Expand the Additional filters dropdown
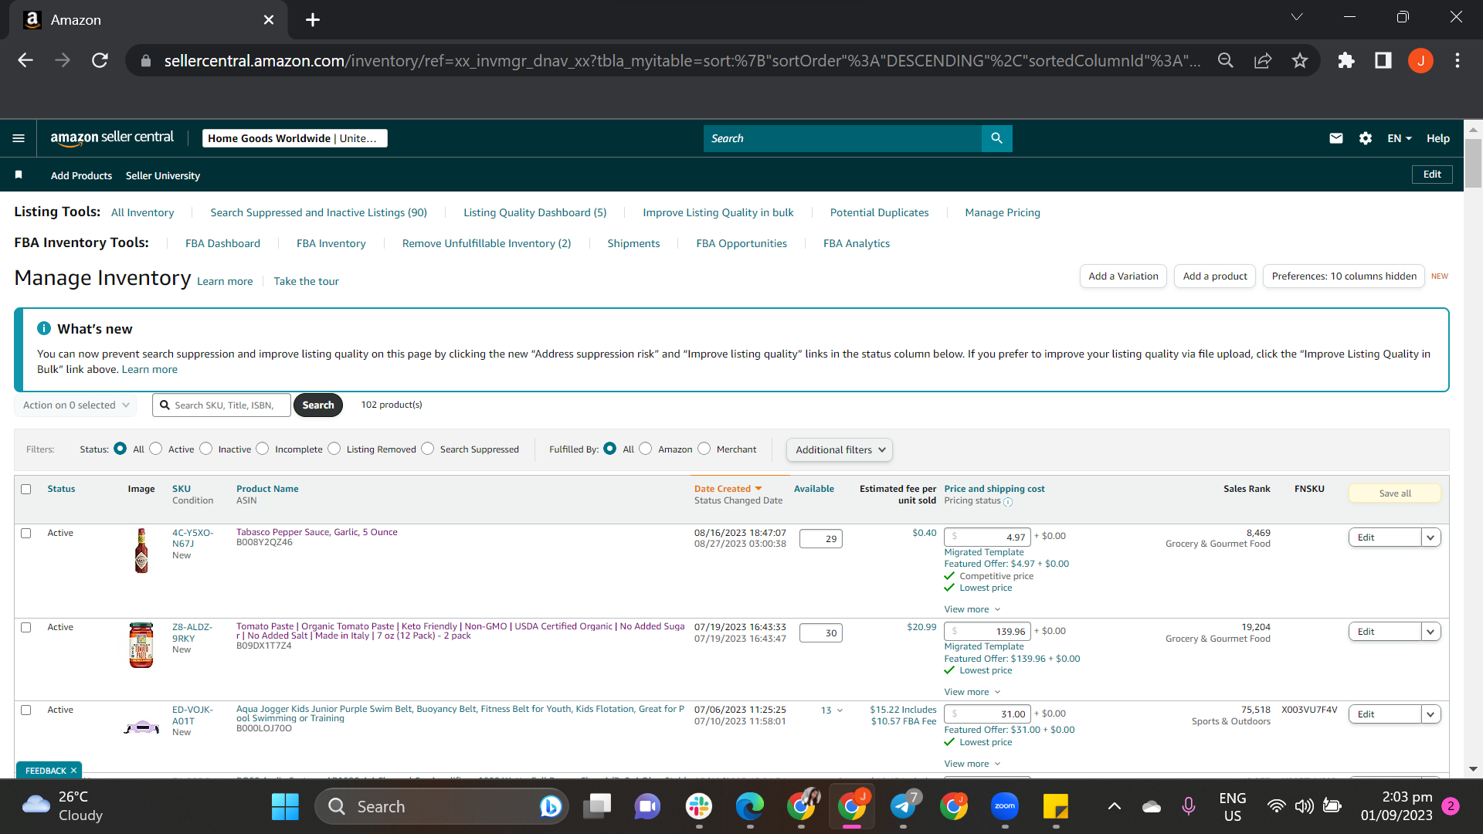The height and width of the screenshot is (834, 1483). (x=840, y=449)
